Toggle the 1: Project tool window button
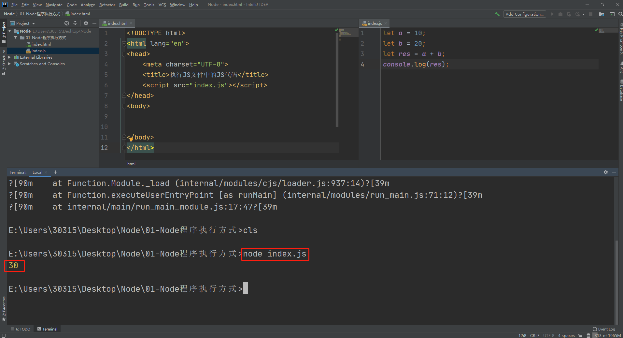The width and height of the screenshot is (623, 338). [4, 32]
